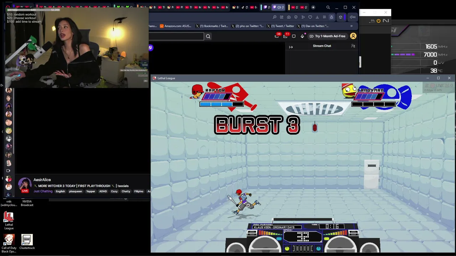Screen dimensions: 456x256
Task: Open the Twitch whispers icon
Action: [294, 36]
